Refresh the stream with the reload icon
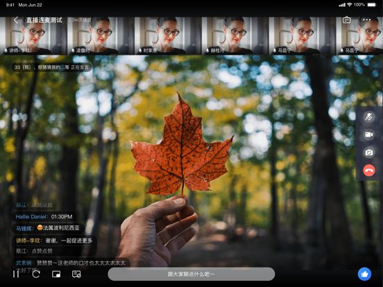 (36, 274)
